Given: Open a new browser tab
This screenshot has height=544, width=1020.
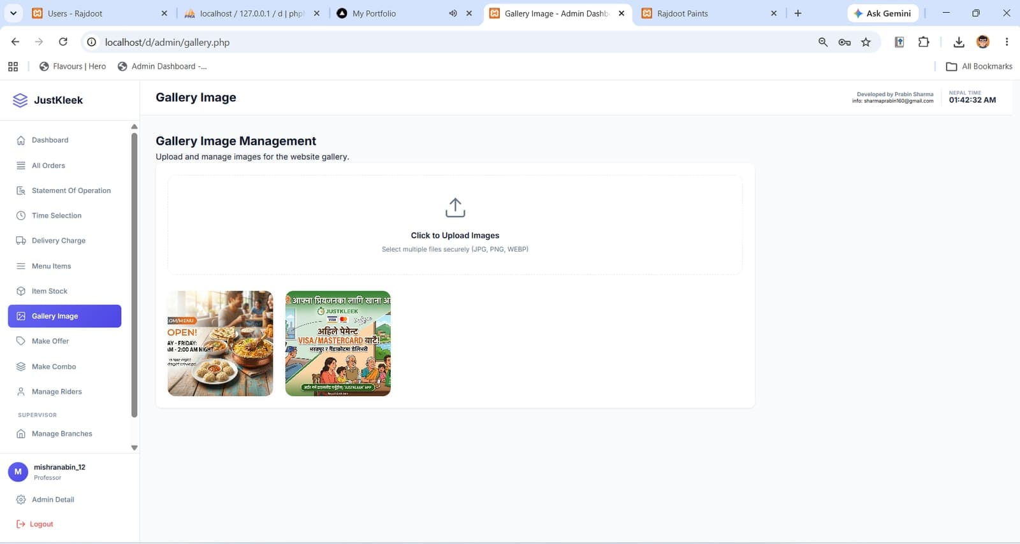Looking at the screenshot, I should [798, 13].
